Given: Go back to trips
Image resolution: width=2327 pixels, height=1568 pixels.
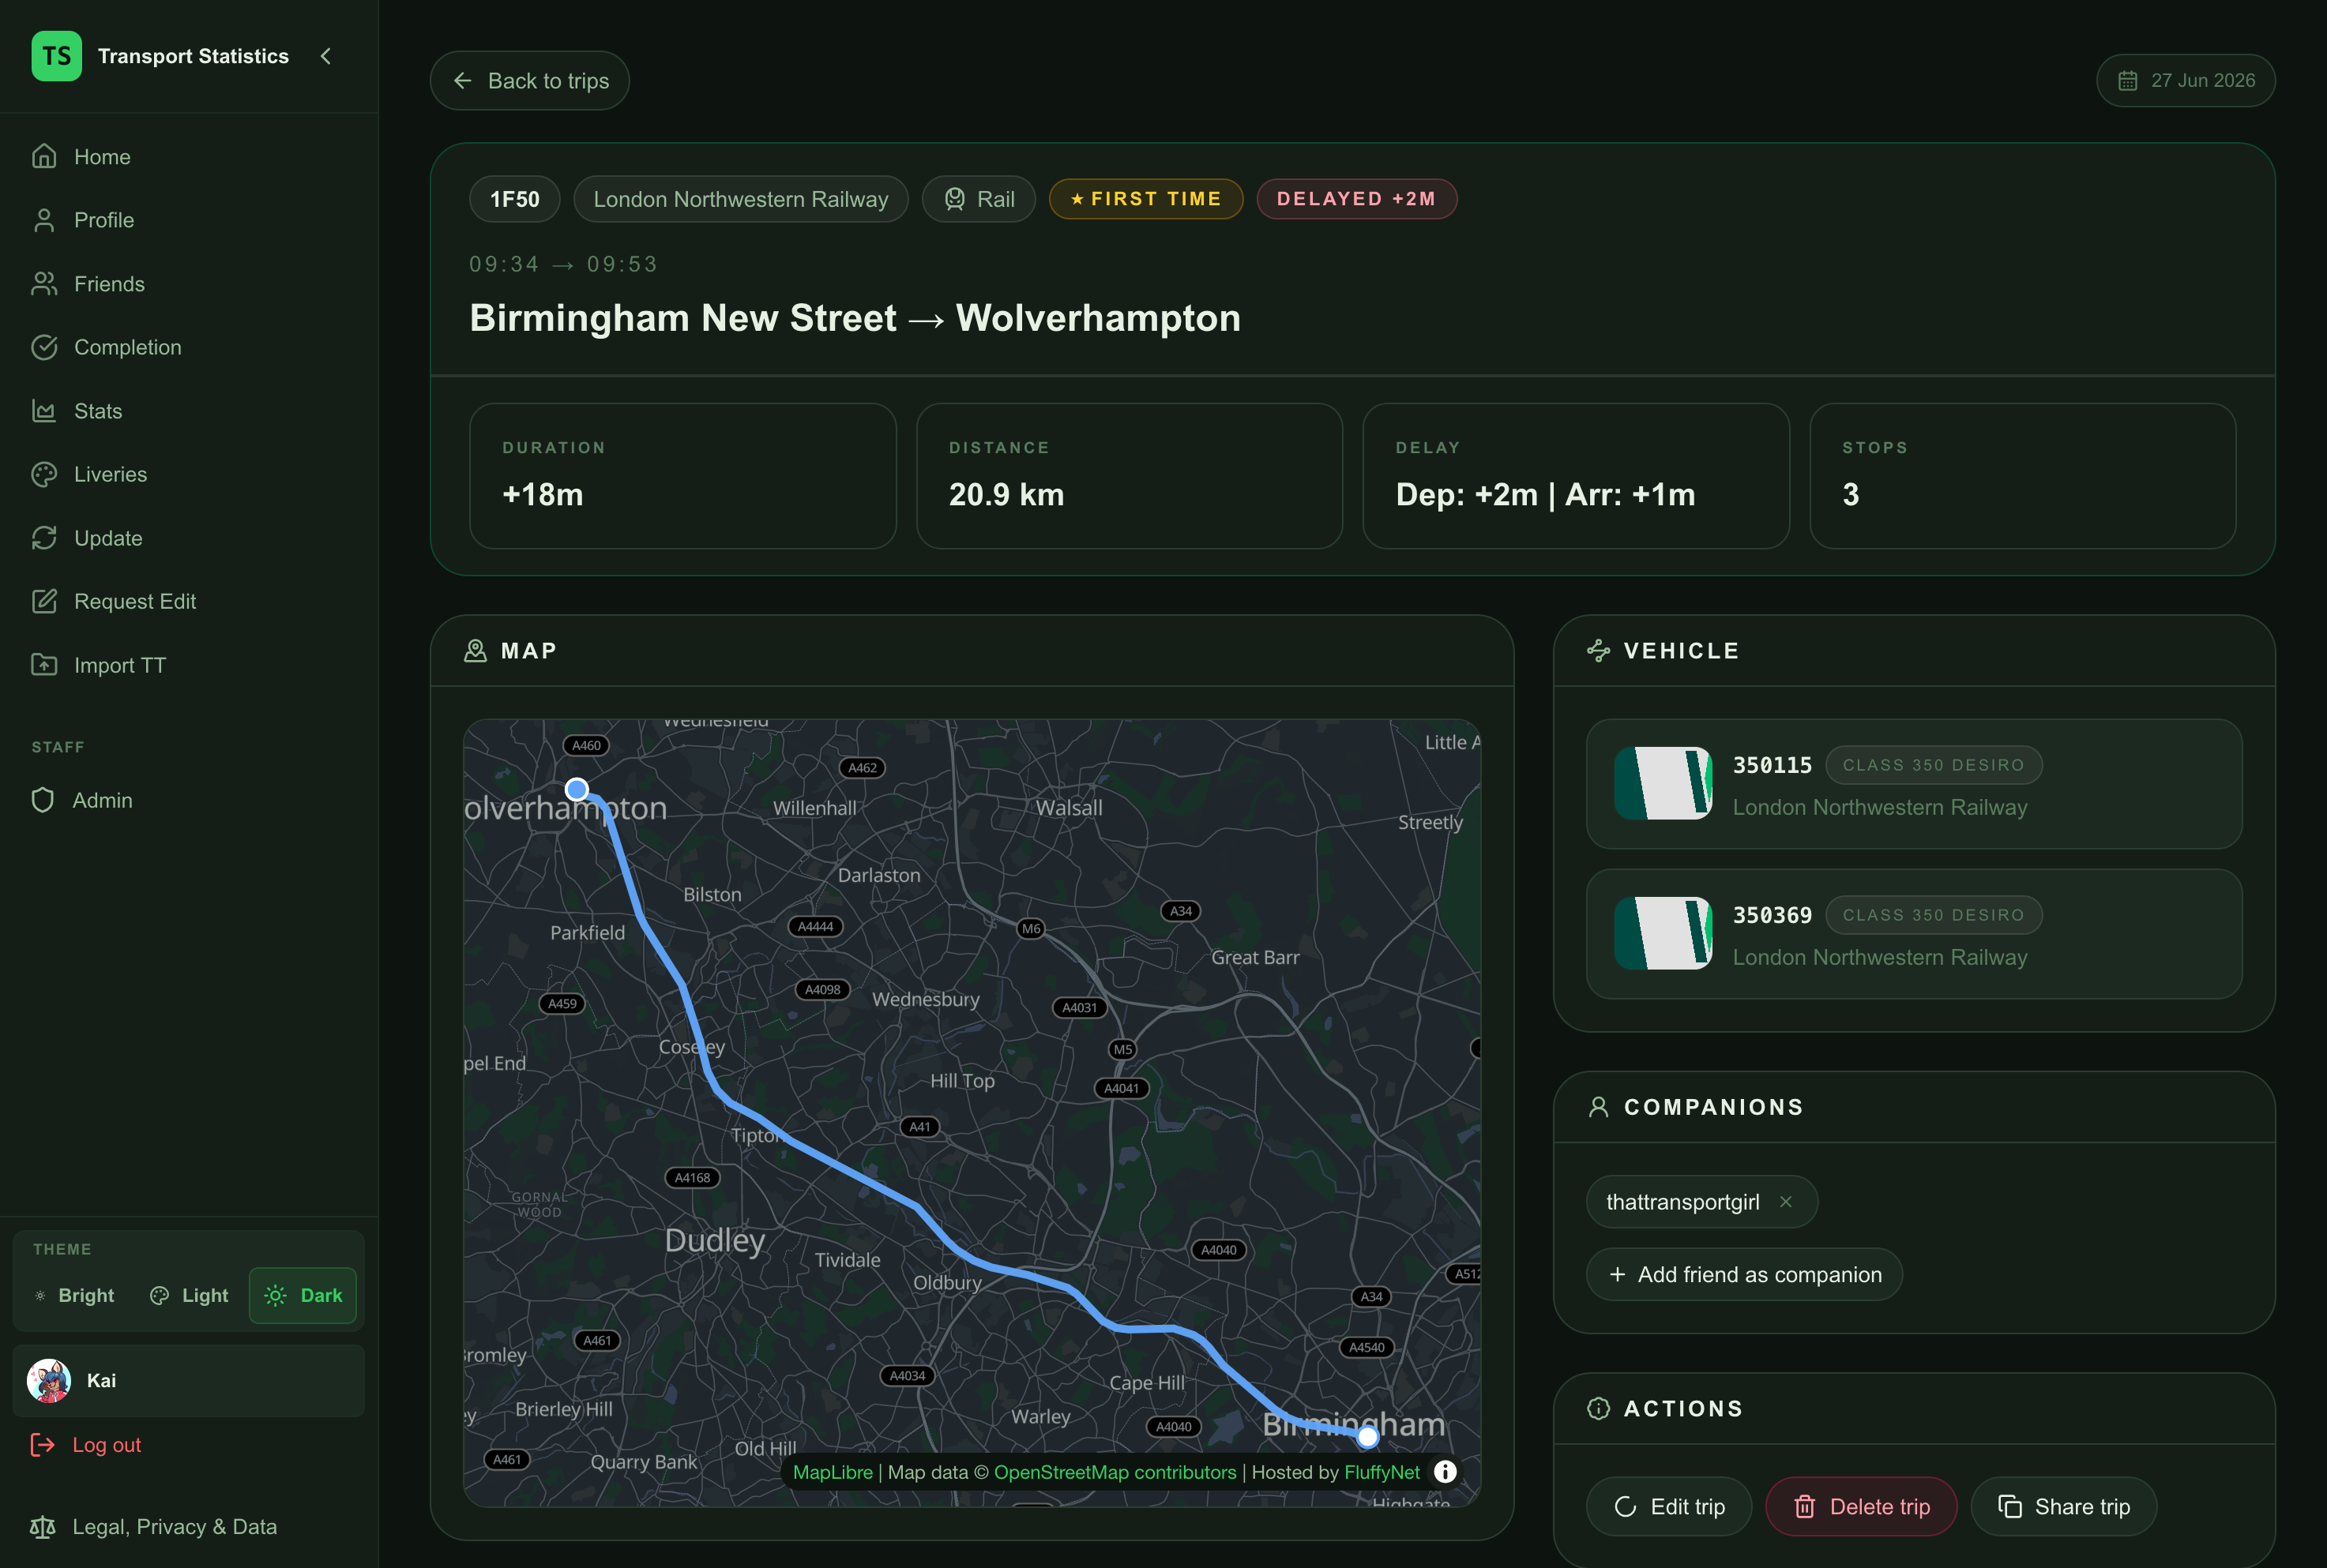Looking at the screenshot, I should coord(529,81).
